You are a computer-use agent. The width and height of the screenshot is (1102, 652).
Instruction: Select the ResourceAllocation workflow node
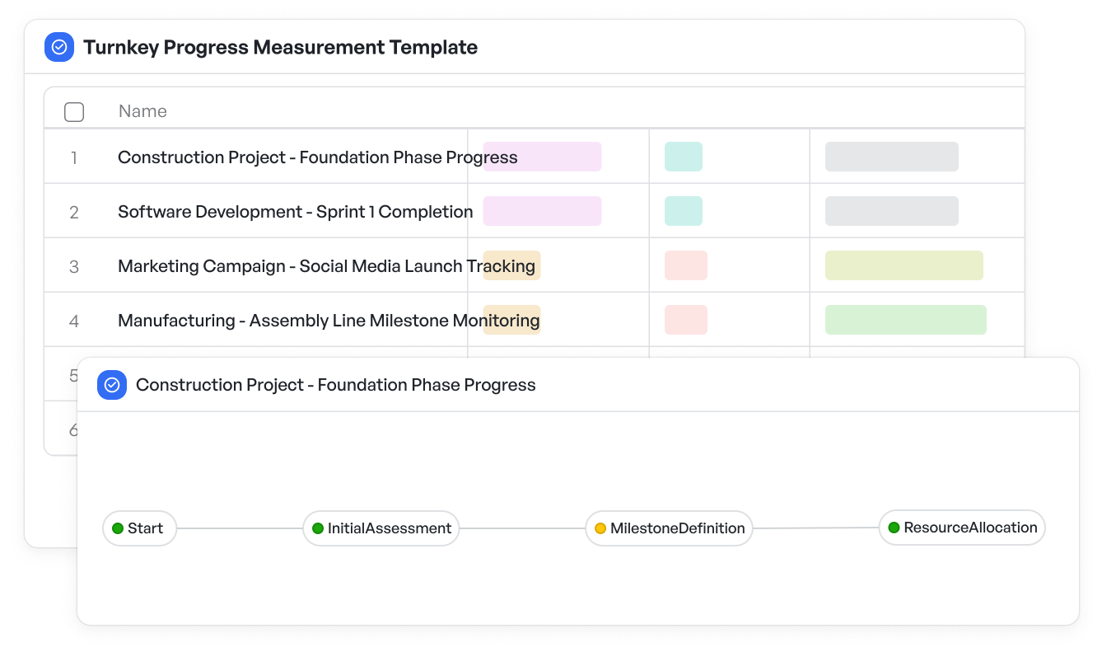[962, 528]
